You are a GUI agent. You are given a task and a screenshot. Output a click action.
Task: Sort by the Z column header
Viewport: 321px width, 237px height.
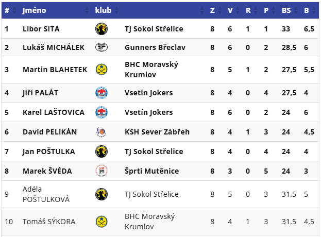(212, 10)
